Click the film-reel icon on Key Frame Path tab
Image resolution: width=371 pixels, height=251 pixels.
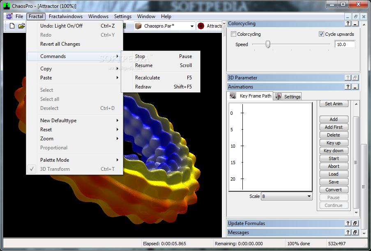(x=233, y=95)
